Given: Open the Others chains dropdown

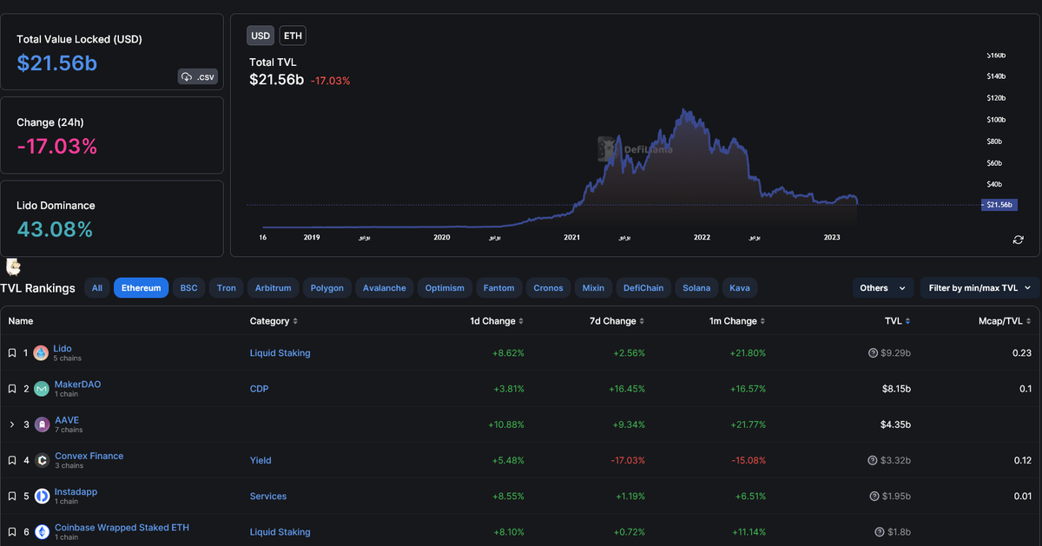Looking at the screenshot, I should coord(883,288).
